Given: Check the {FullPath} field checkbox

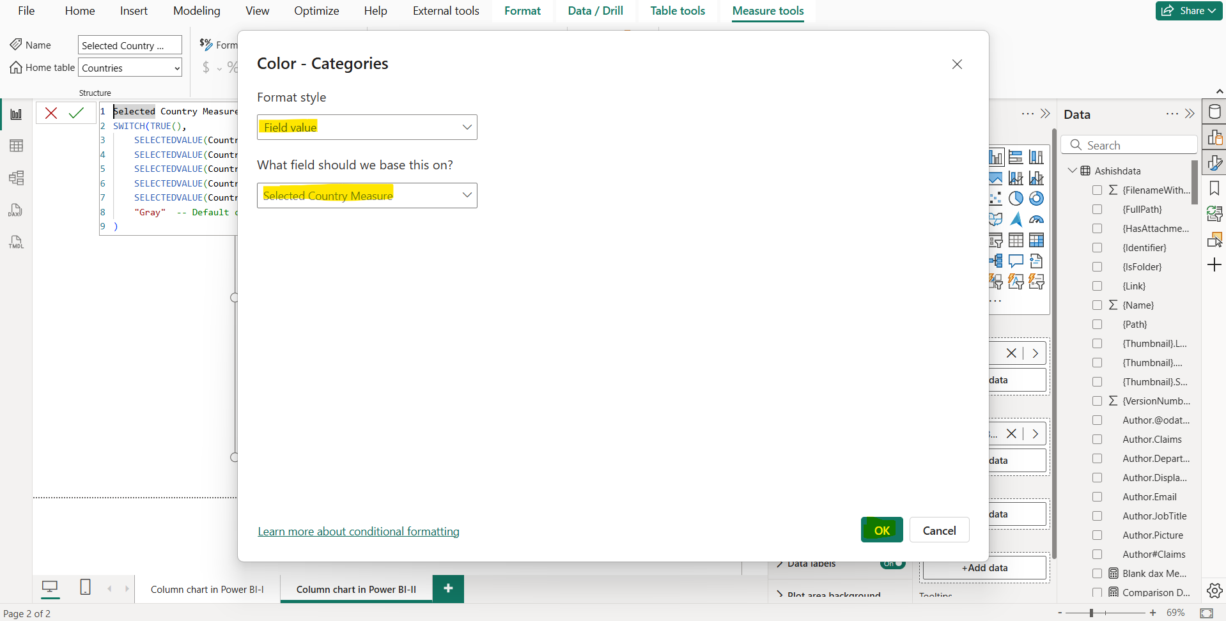Looking at the screenshot, I should (x=1097, y=210).
